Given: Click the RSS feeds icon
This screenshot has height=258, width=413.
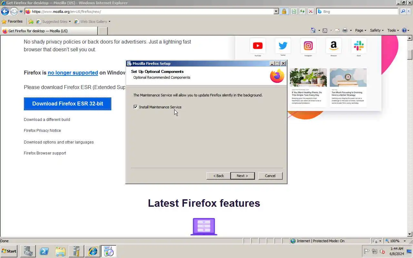Looking at the screenshot, I should (325, 30).
